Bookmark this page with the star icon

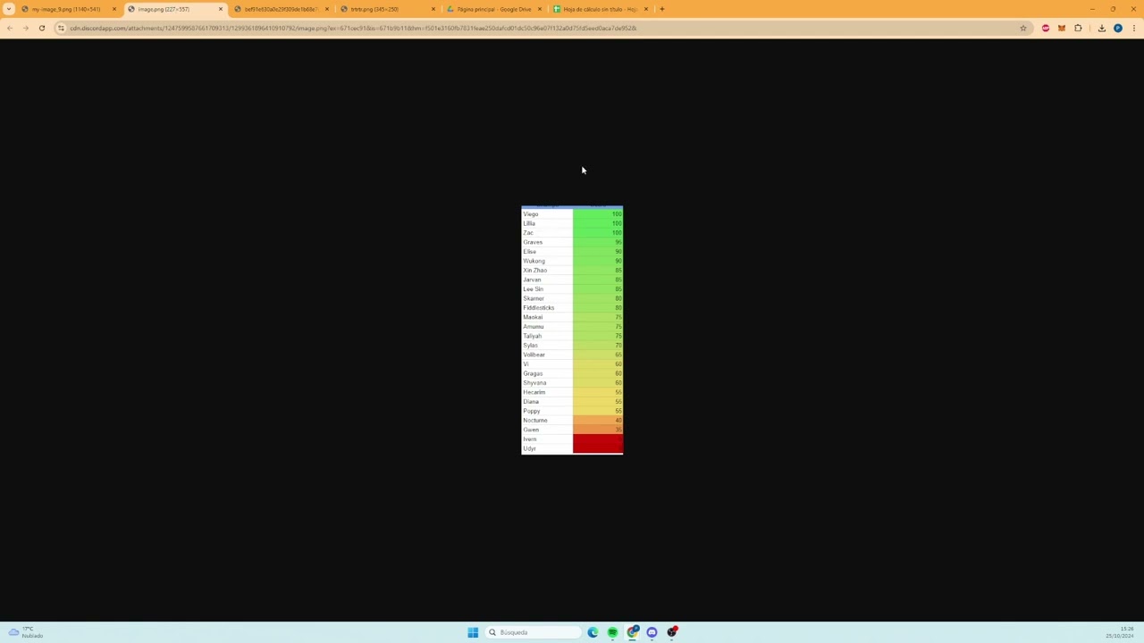(x=1023, y=28)
